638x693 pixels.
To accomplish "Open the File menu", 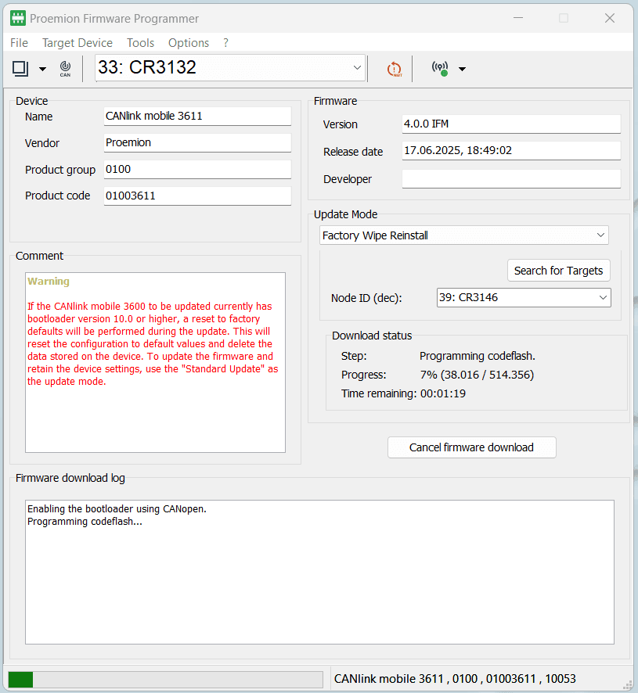I will [19, 43].
